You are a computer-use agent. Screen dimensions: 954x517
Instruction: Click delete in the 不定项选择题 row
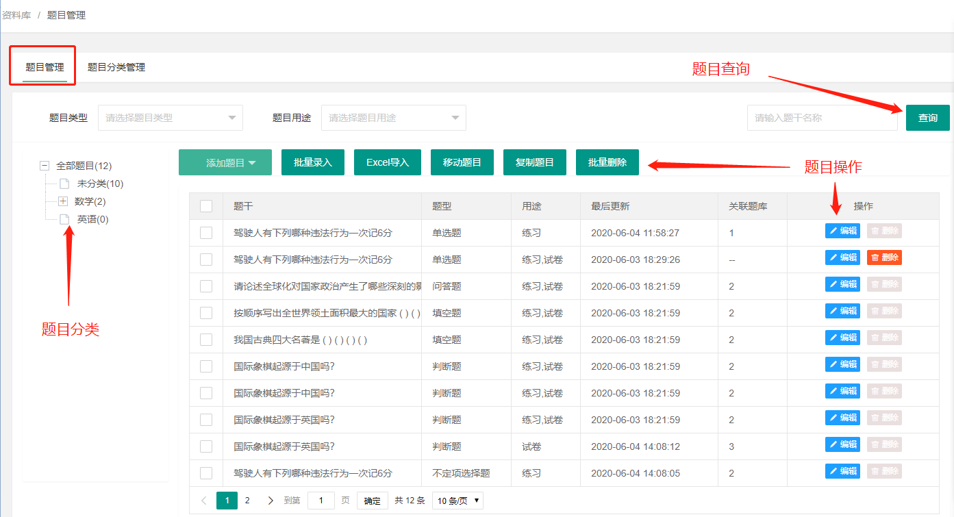(884, 471)
